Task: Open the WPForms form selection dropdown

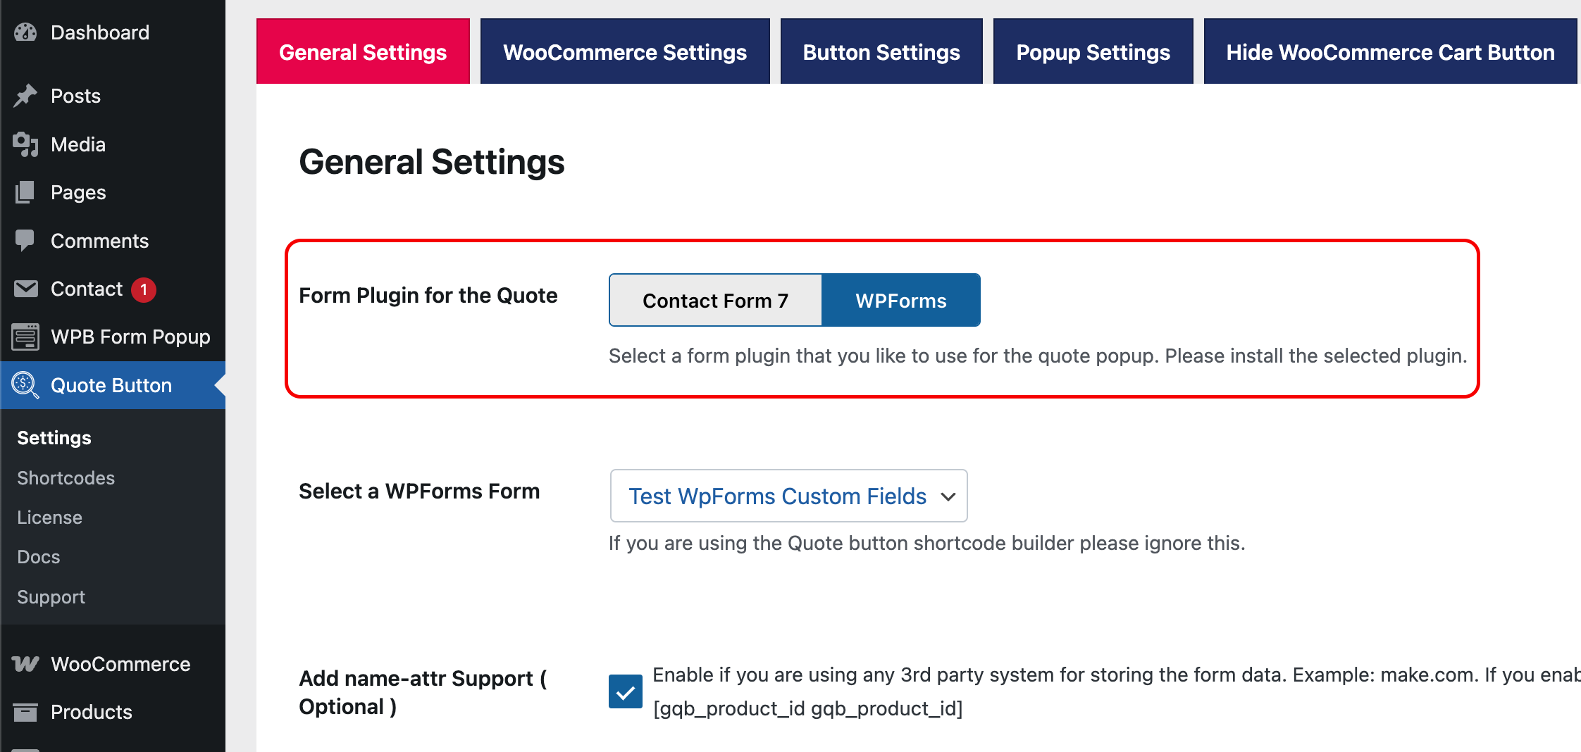Action: pyautogui.click(x=788, y=496)
